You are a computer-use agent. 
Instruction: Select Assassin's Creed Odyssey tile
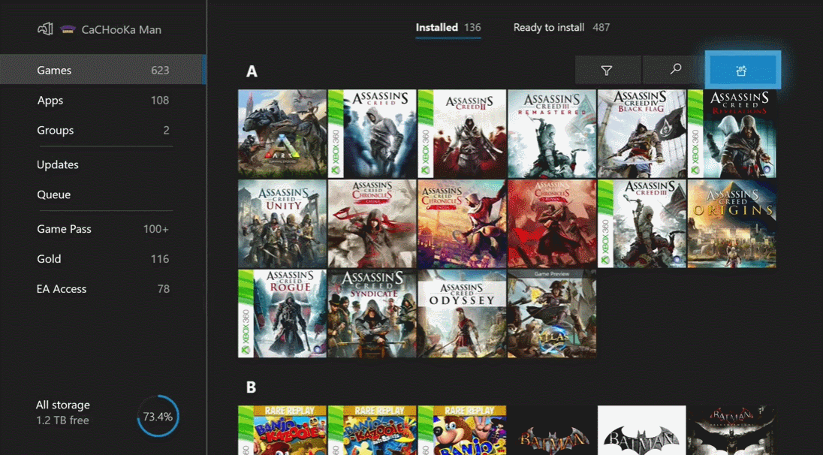462,314
